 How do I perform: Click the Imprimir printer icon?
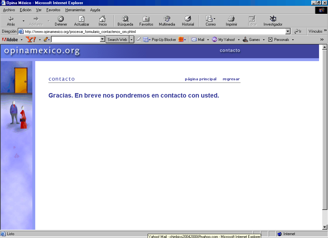point(231,19)
